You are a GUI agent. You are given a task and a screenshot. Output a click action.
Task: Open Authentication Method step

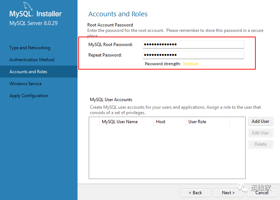click(32, 60)
